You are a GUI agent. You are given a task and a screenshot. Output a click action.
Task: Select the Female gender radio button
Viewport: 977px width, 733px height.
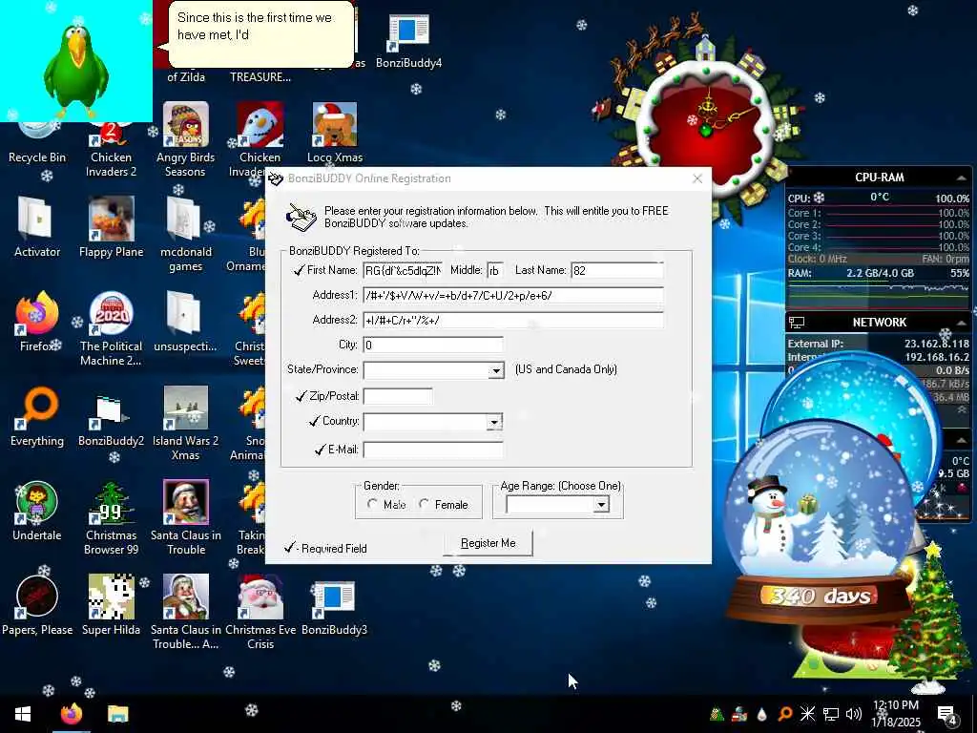pyautogui.click(x=425, y=504)
